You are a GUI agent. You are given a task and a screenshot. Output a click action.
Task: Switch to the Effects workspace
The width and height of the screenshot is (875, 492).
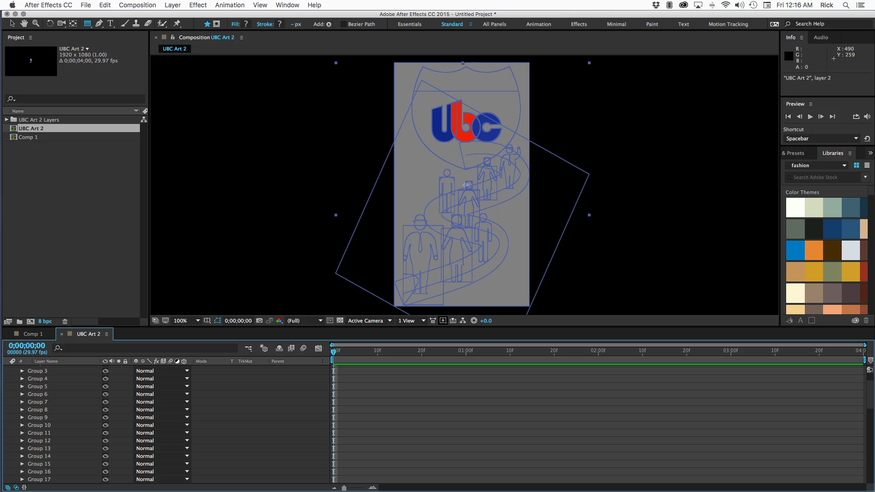578,24
